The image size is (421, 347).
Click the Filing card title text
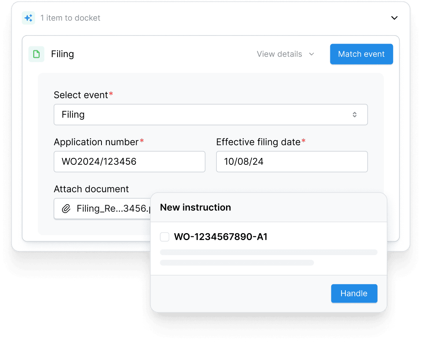pyautogui.click(x=63, y=54)
